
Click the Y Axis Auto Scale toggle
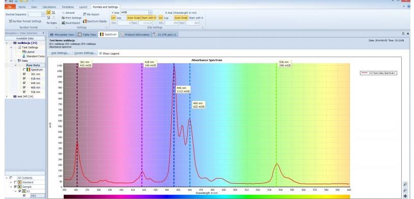(x=134, y=18)
